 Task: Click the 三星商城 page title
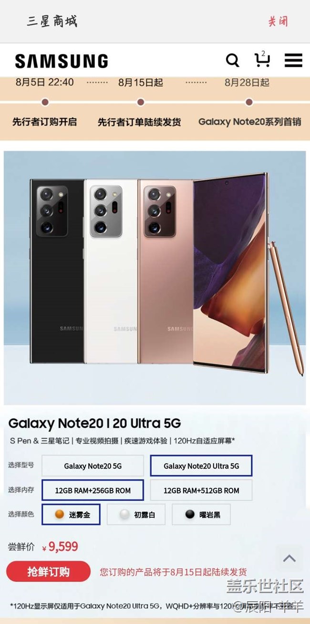click(52, 21)
